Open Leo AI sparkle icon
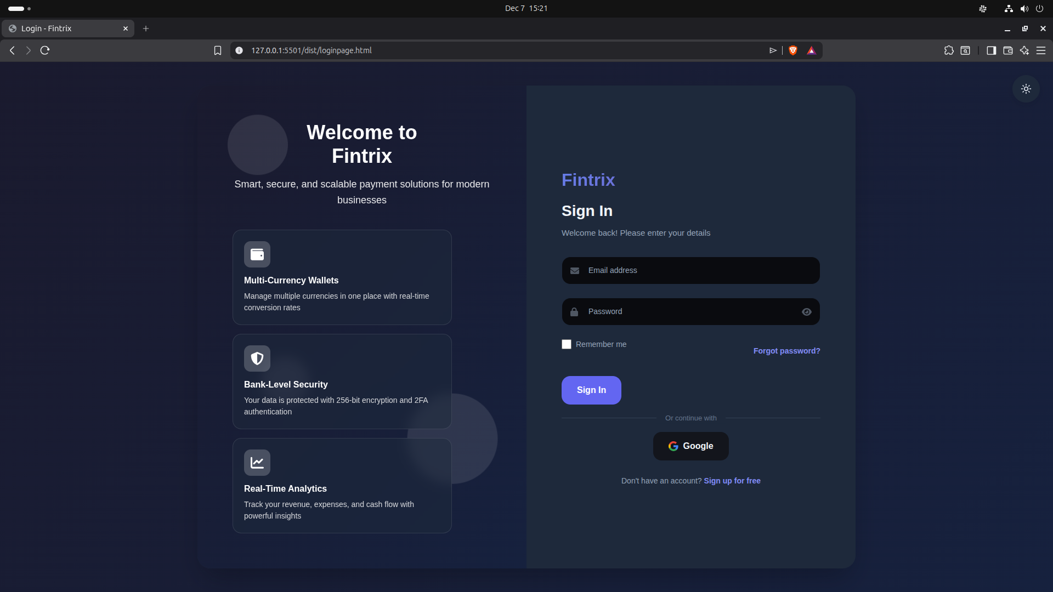 (1024, 50)
